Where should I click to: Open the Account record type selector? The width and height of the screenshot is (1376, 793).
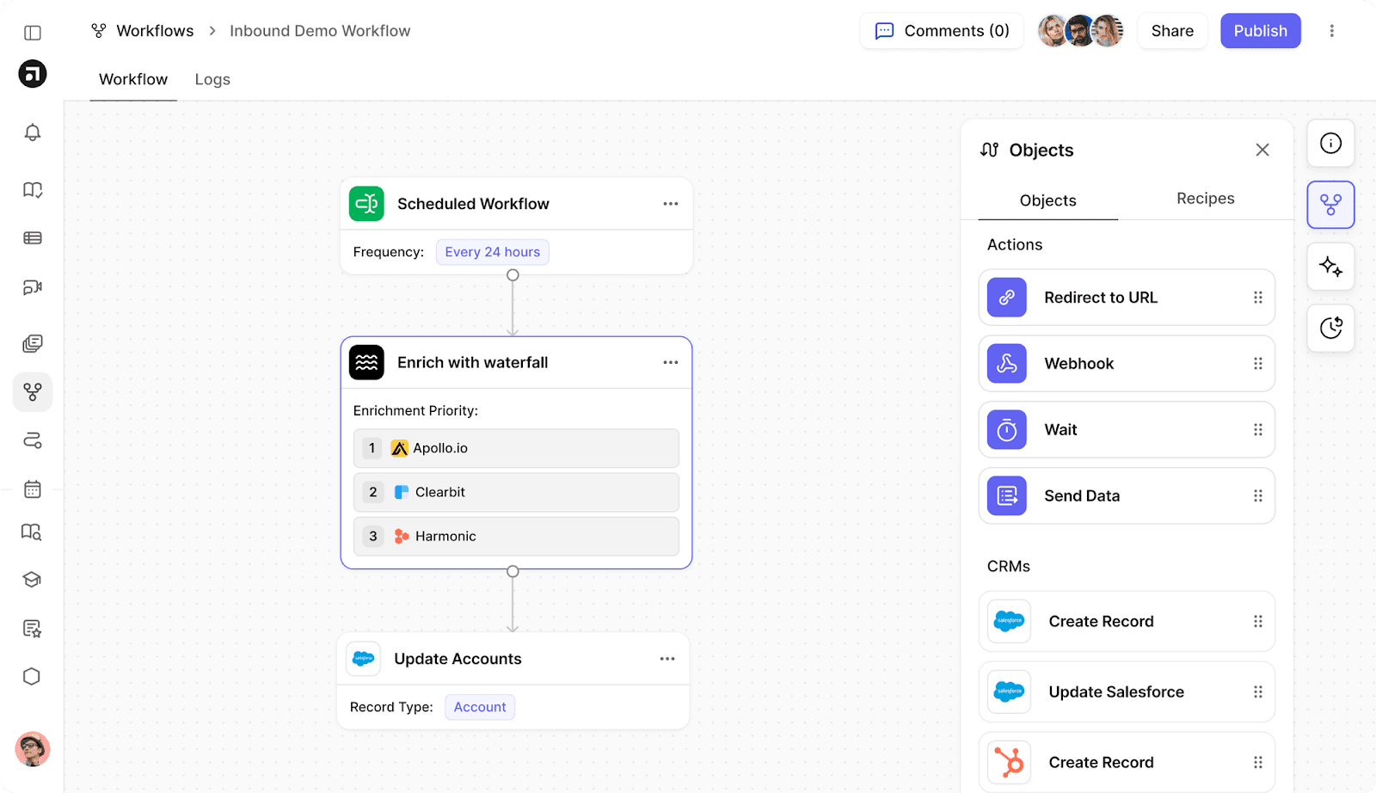point(480,707)
